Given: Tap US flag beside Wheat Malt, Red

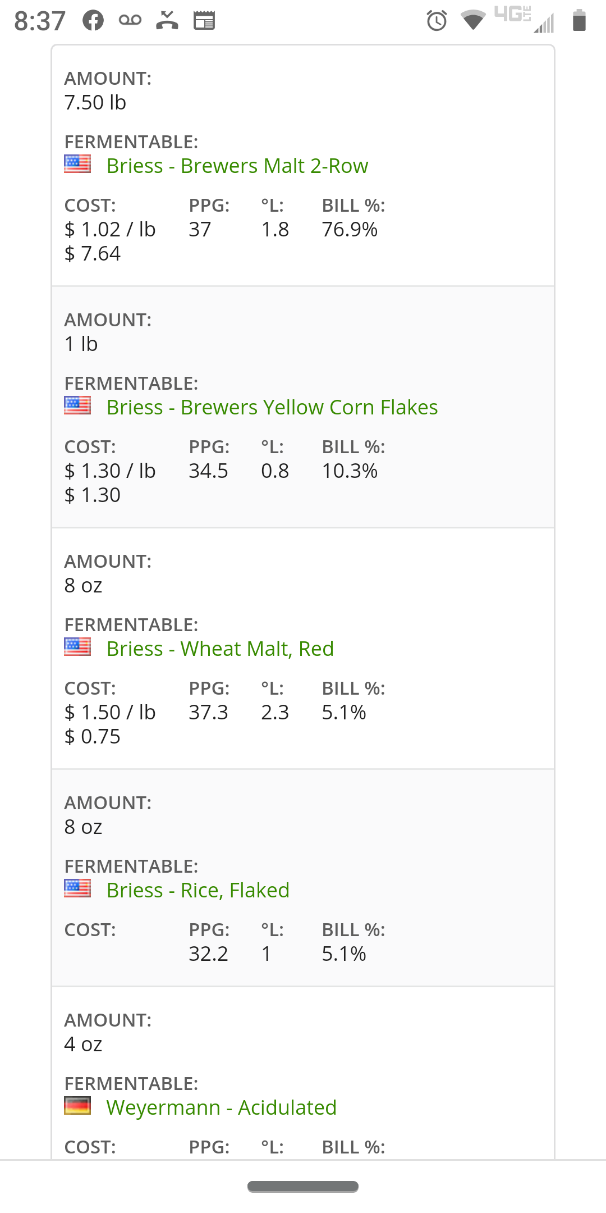Looking at the screenshot, I should coord(77,647).
